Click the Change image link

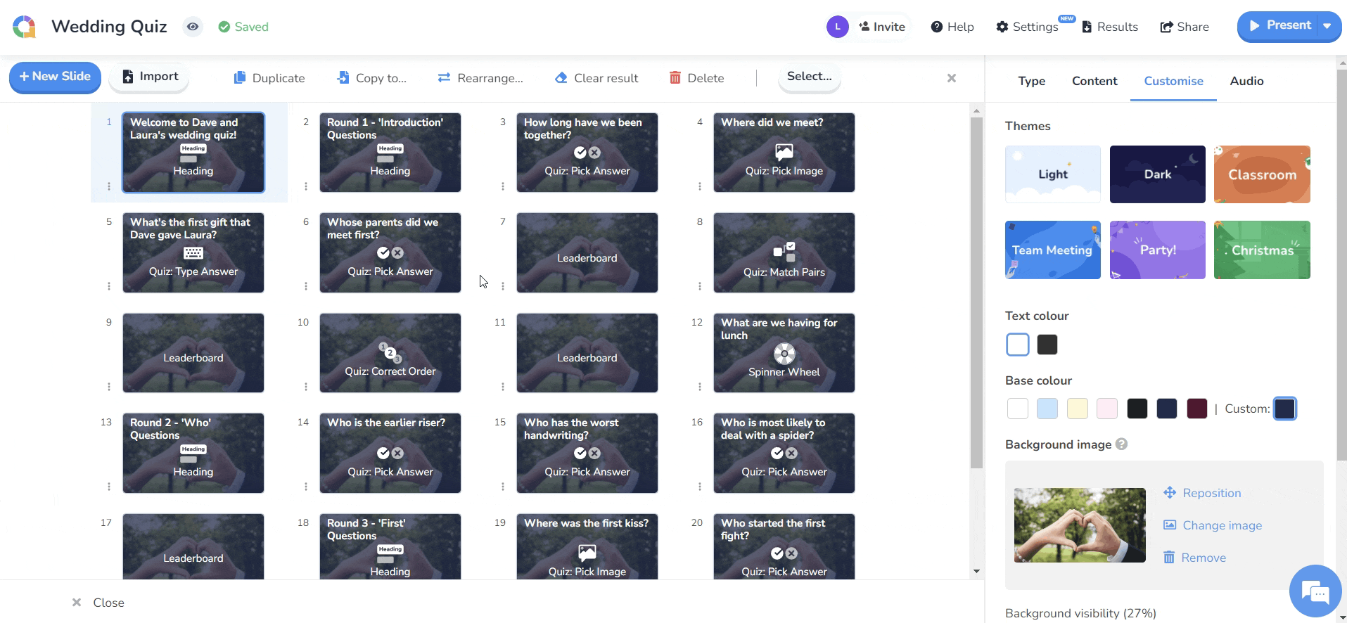[1213, 525]
